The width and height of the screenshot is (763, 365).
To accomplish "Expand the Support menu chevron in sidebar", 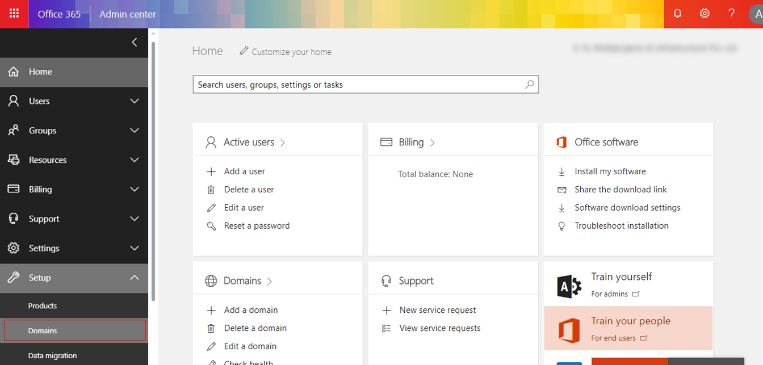I will coord(135,219).
